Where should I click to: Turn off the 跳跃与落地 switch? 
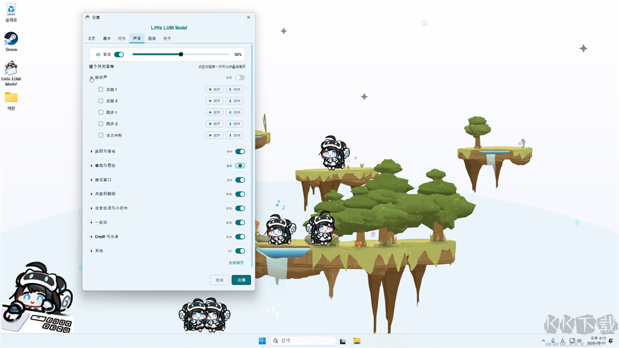240,151
